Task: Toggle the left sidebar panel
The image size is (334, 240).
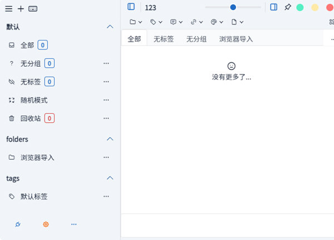Action: coord(131,7)
